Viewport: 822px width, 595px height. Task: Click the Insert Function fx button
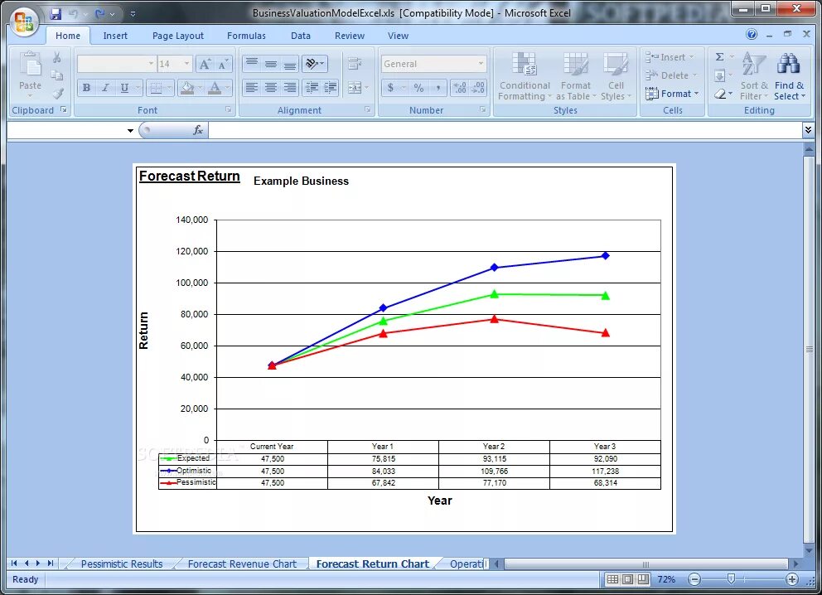tap(198, 130)
